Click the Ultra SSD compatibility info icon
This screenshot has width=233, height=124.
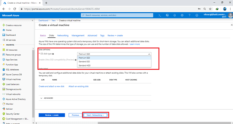(x=76, y=60)
